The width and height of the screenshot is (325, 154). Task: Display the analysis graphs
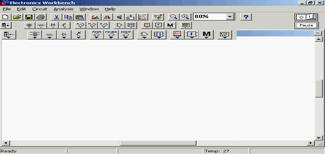[142, 17]
